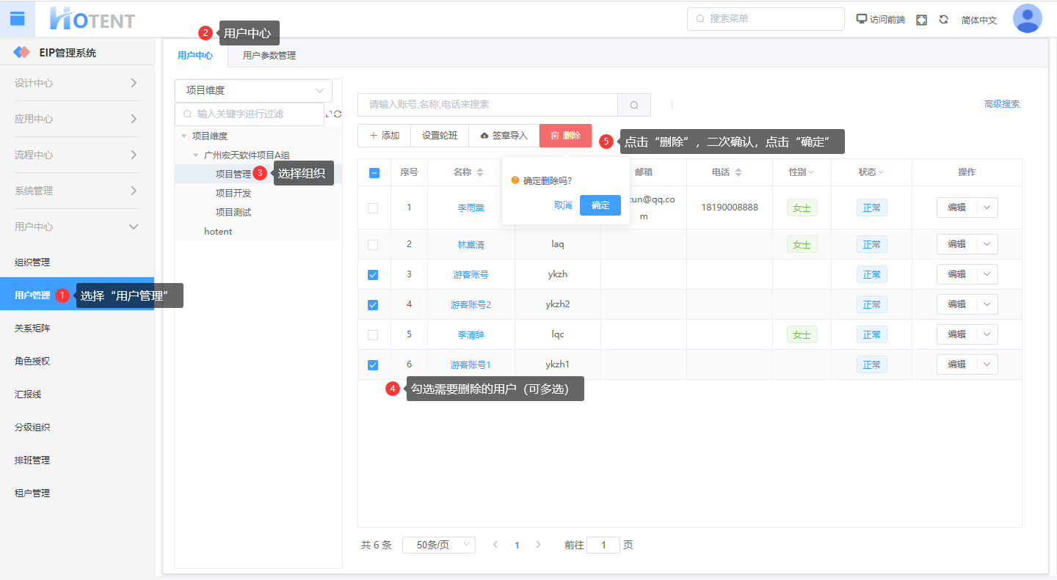Click the blue sidebar collapse menu icon
This screenshot has height=580, width=1057.
(17, 18)
